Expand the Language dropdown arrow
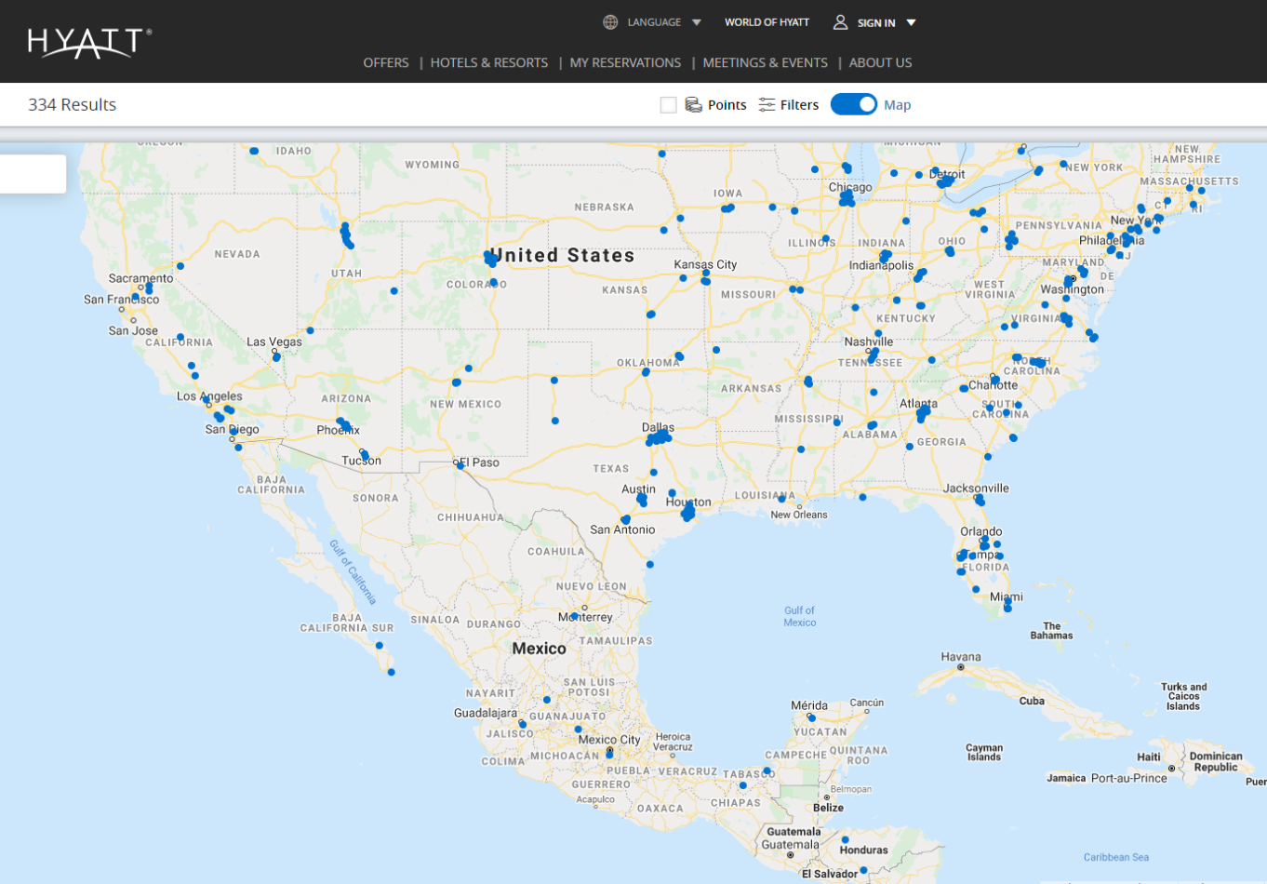 click(697, 22)
